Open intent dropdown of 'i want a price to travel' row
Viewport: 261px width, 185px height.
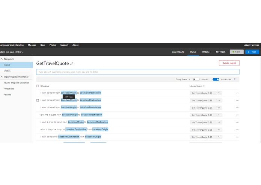(x=206, y=122)
